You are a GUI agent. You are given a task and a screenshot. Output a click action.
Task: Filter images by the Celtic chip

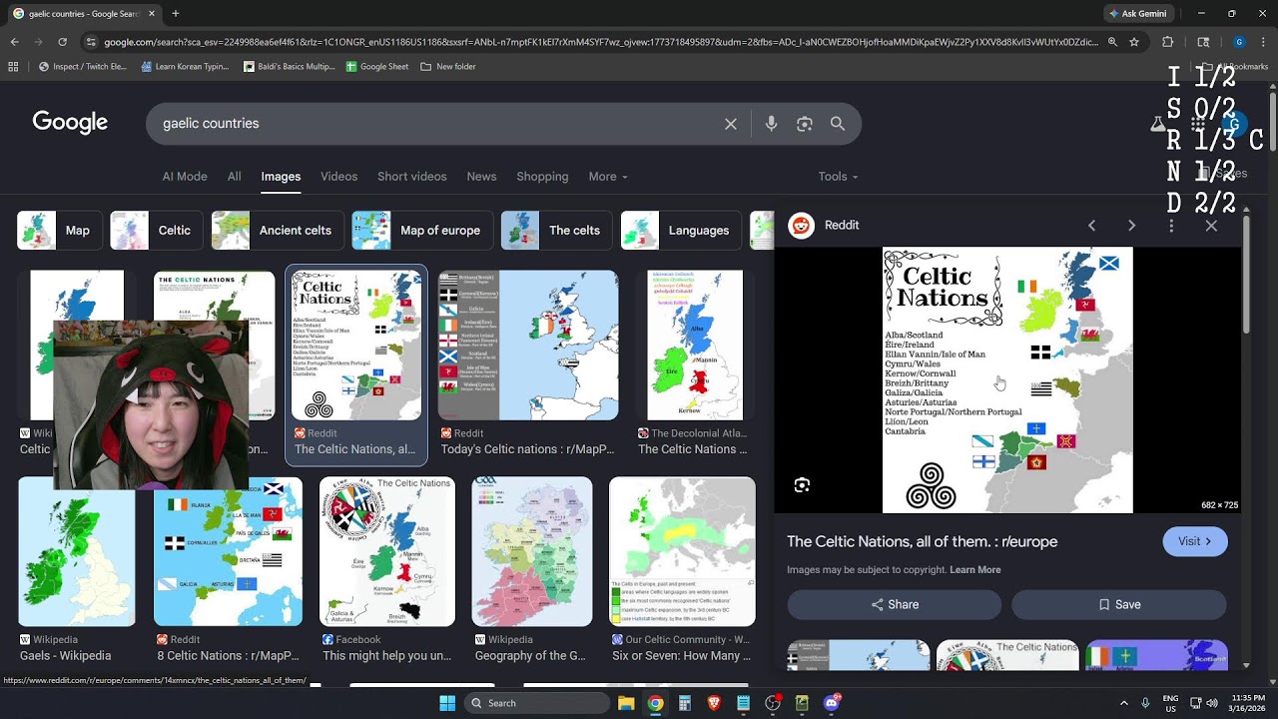(x=157, y=231)
